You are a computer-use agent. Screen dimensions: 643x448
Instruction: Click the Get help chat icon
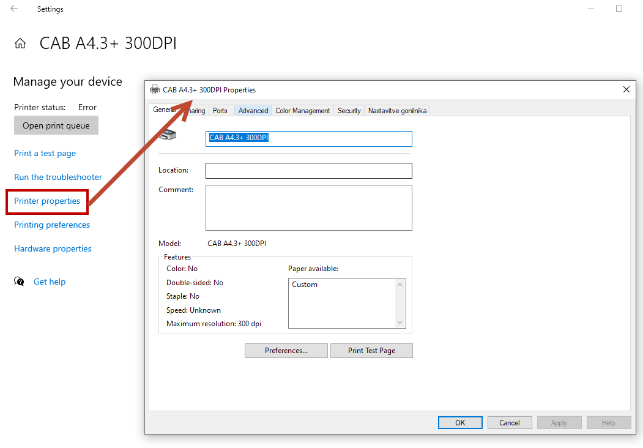(20, 282)
